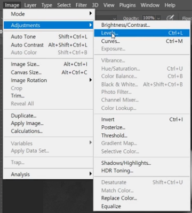Click Desaturate adjustment entry
The image size is (192, 213).
(x=142, y=182)
